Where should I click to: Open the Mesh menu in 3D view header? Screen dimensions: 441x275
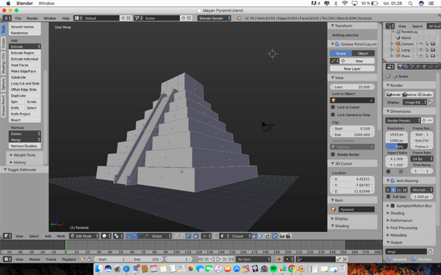[x=61, y=236]
